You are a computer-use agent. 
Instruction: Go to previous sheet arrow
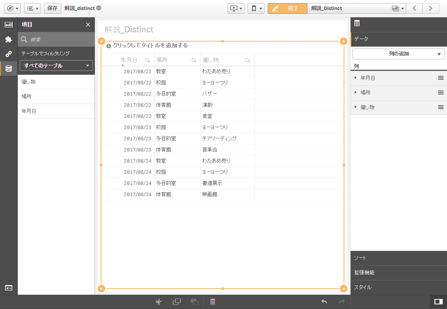(x=414, y=8)
